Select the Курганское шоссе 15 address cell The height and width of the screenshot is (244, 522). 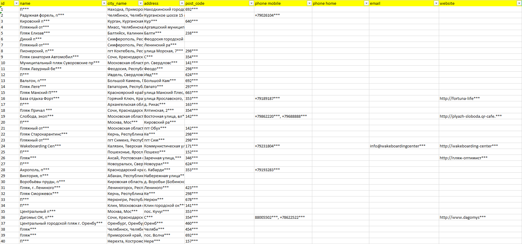(x=164, y=15)
